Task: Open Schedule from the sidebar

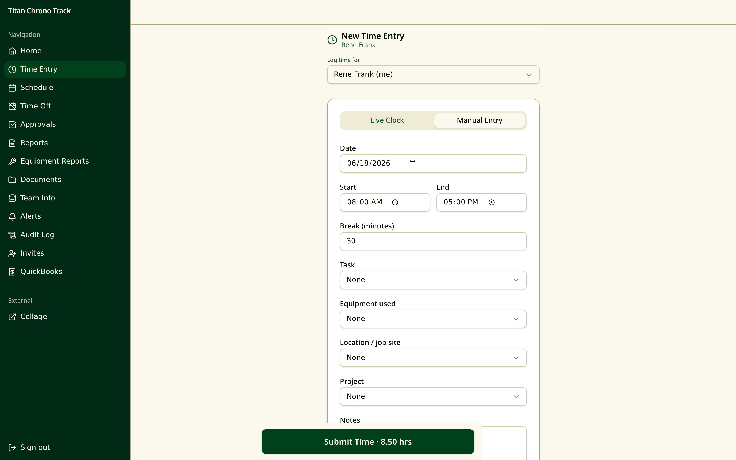Action: (x=65, y=88)
